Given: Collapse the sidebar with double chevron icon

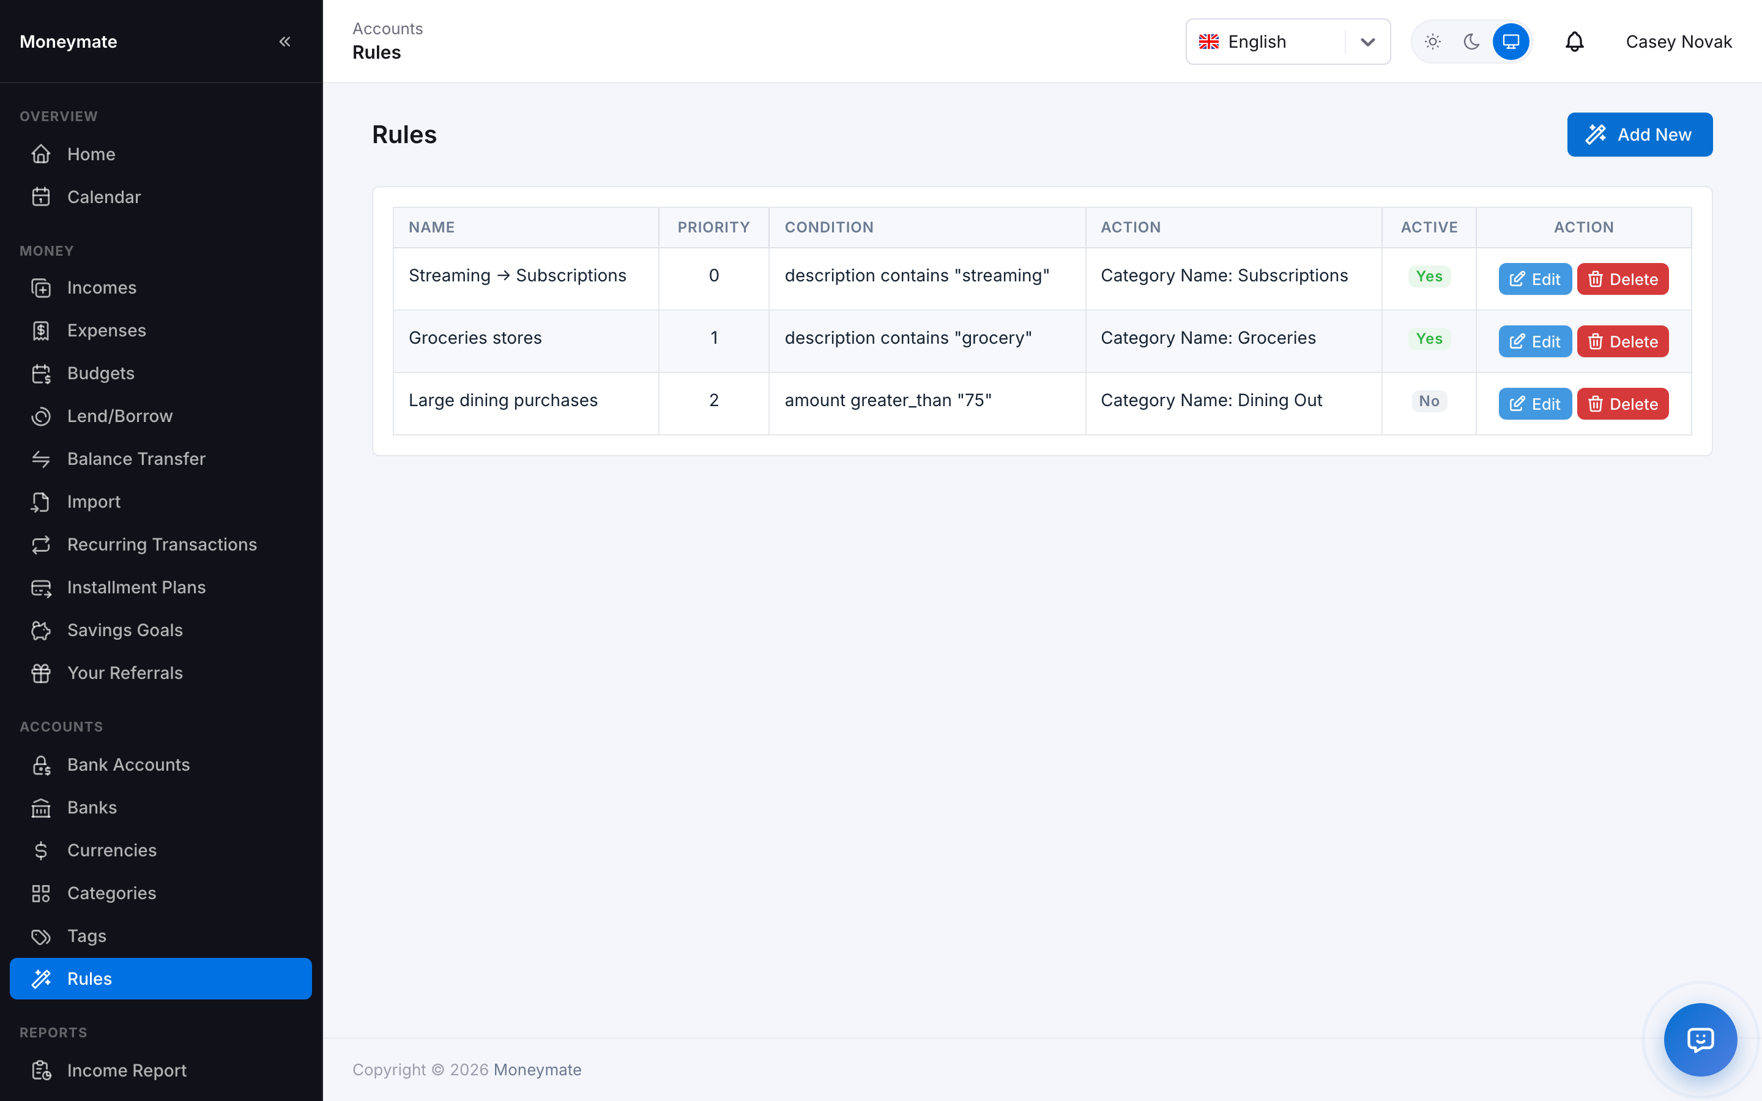Looking at the screenshot, I should pyautogui.click(x=284, y=42).
